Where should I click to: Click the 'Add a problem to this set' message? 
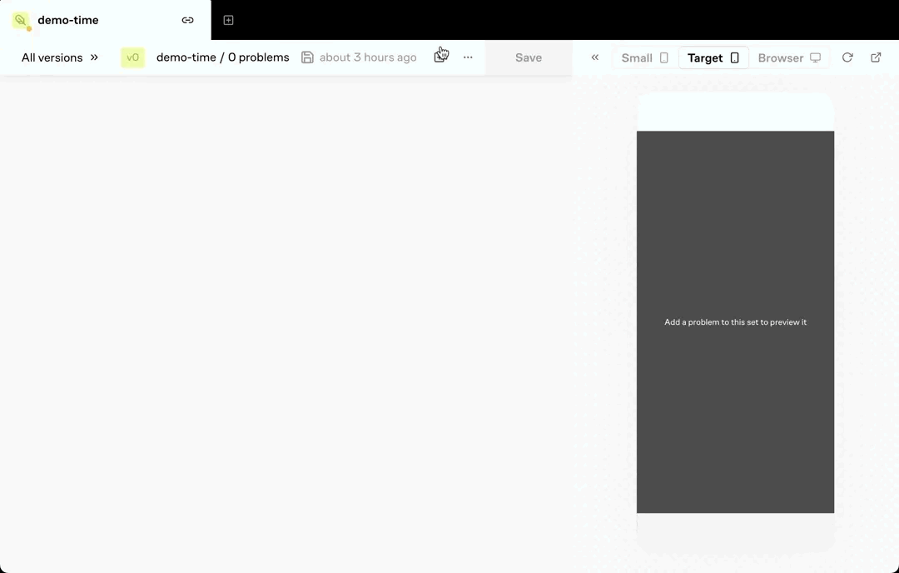click(x=735, y=322)
